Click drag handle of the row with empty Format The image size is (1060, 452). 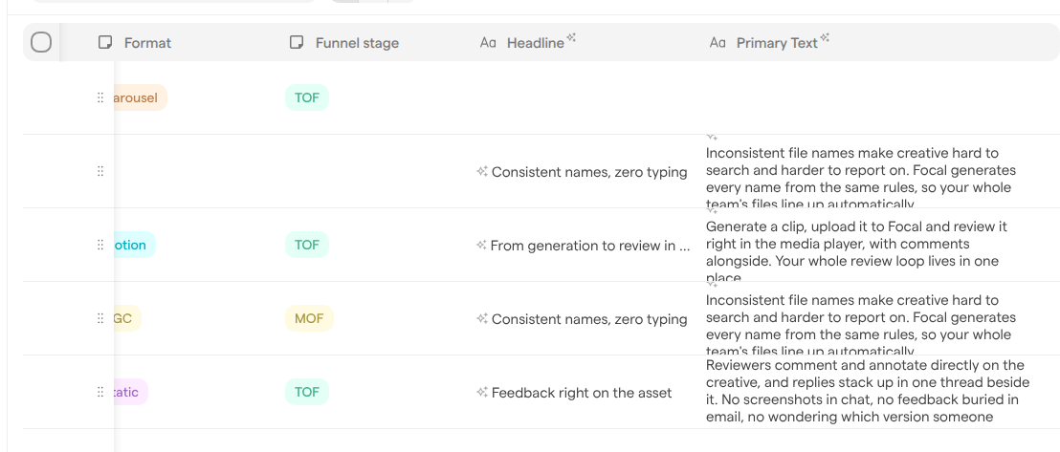click(x=100, y=171)
